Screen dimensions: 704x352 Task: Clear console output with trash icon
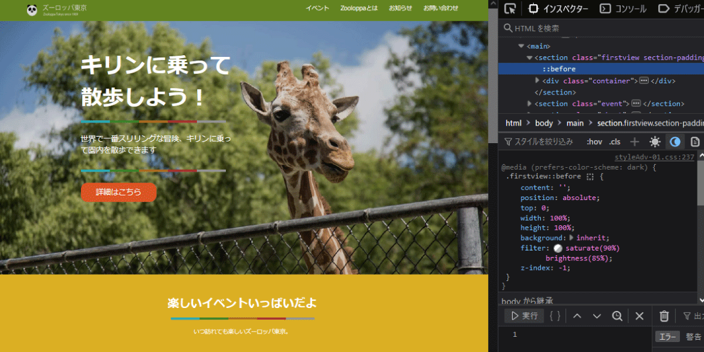[x=664, y=316]
